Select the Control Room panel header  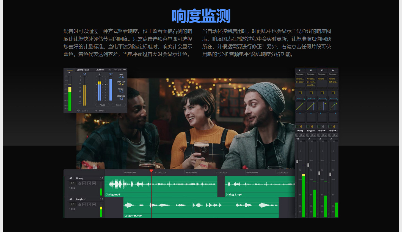point(83,70)
